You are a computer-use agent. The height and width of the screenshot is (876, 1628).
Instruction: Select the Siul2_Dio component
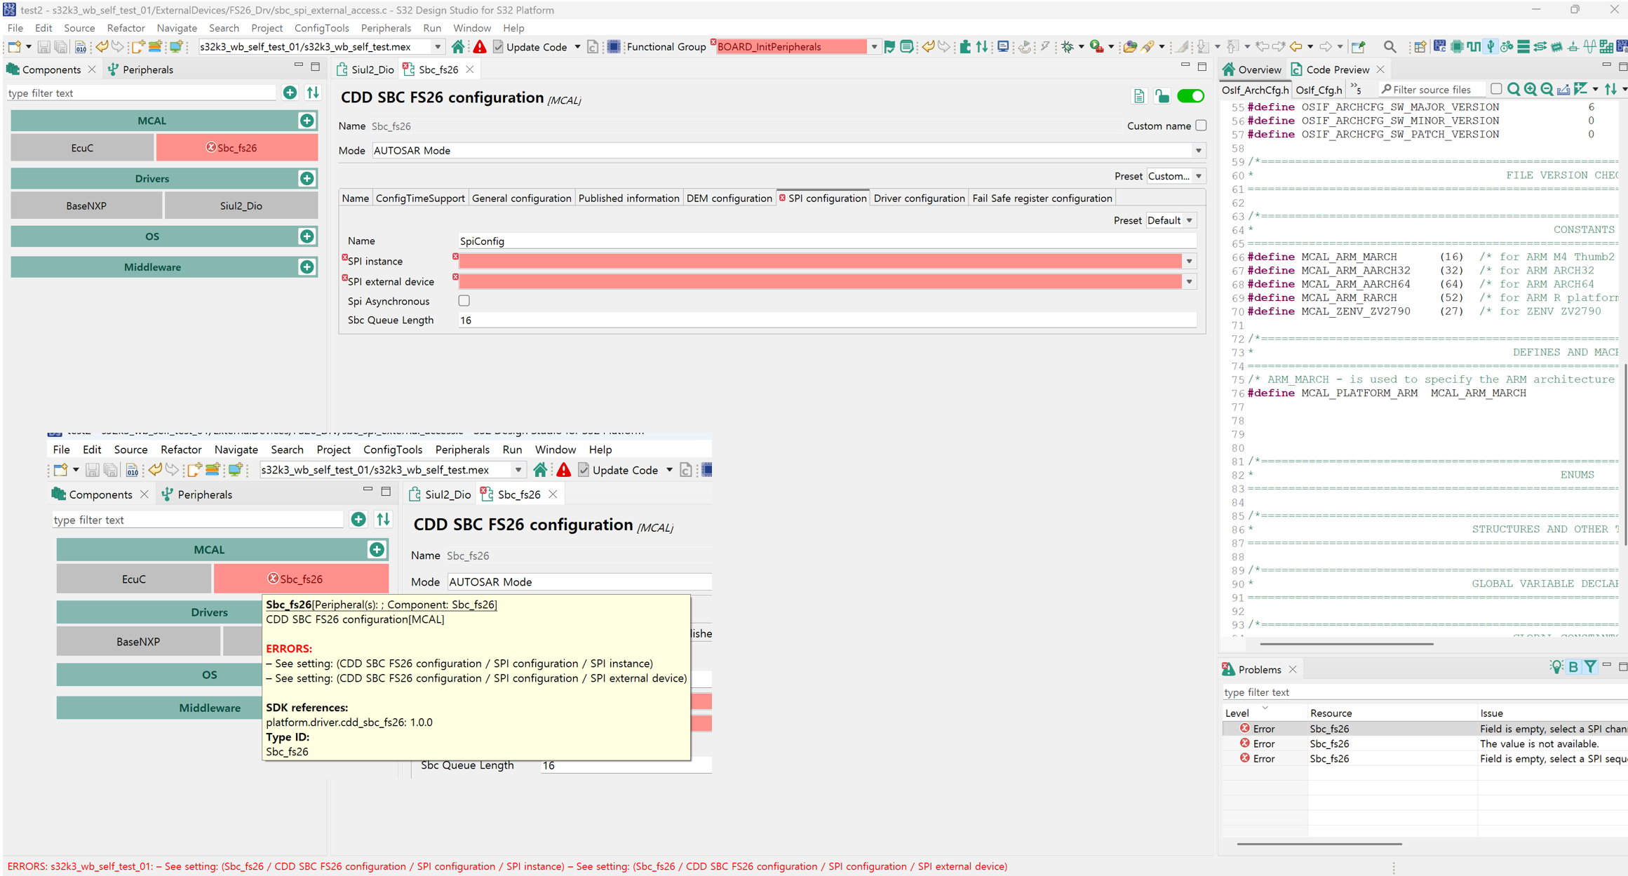tap(241, 205)
